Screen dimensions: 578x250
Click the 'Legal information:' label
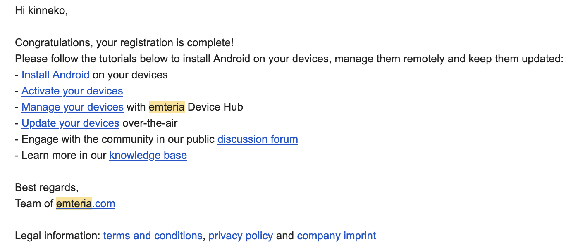click(x=57, y=236)
